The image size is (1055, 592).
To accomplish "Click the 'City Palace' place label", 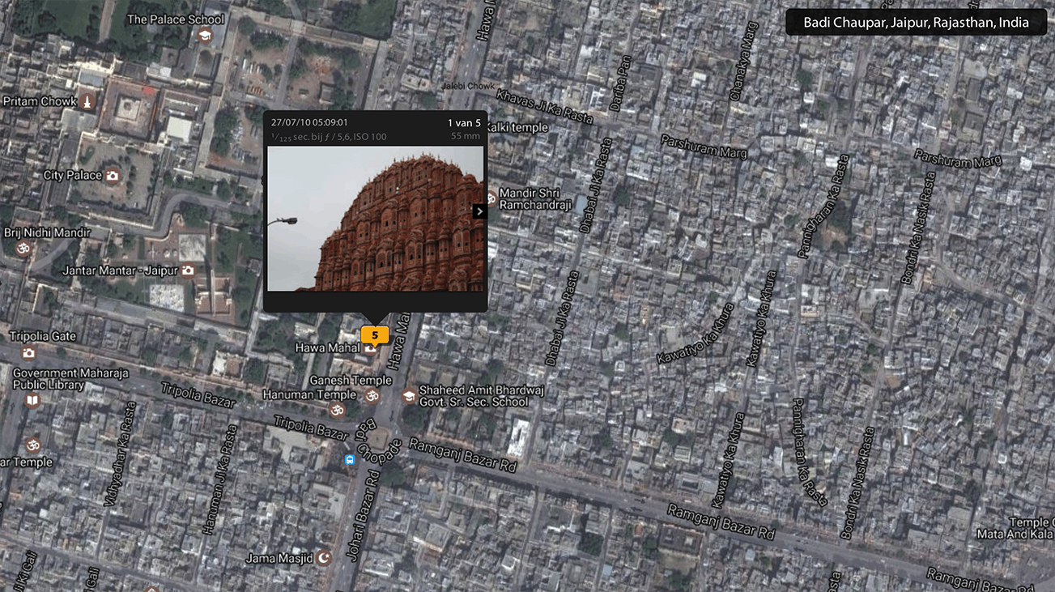I will pyautogui.click(x=73, y=176).
